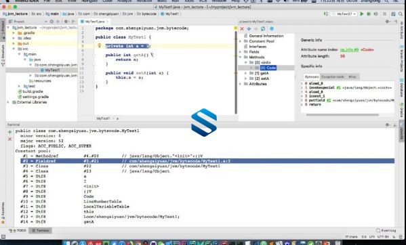Select General Information in the jclasslib tree
Image resolution: width=406 pixels, height=245 pixels.
point(266,36)
